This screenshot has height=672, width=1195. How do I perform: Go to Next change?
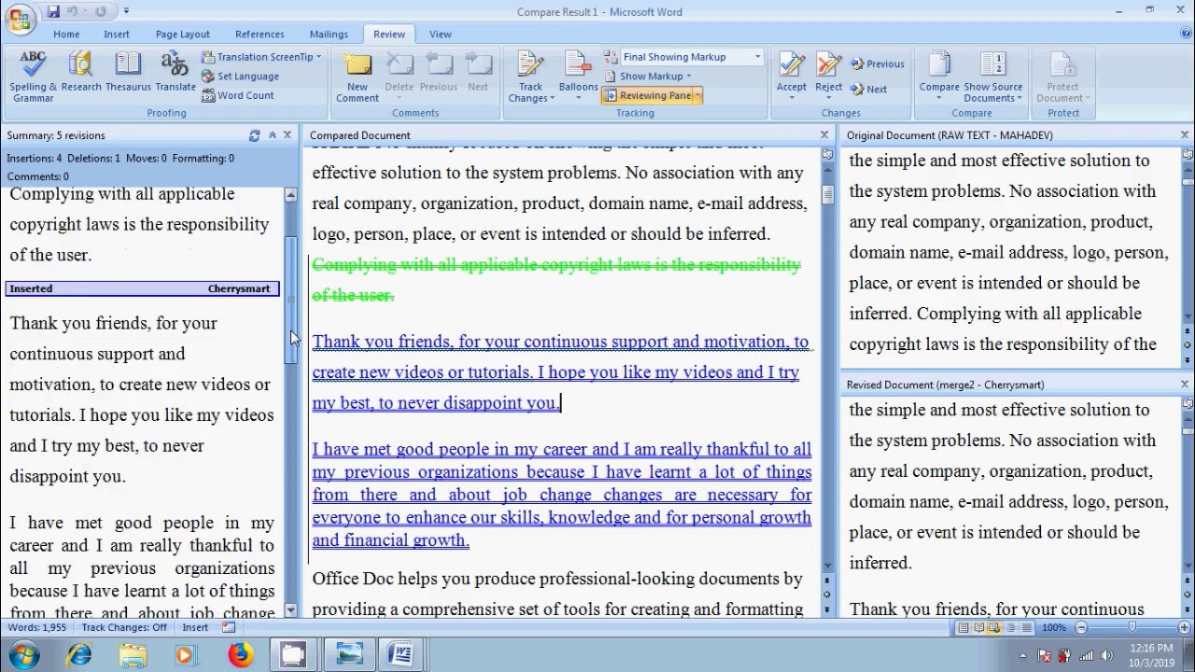pyautogui.click(x=869, y=90)
